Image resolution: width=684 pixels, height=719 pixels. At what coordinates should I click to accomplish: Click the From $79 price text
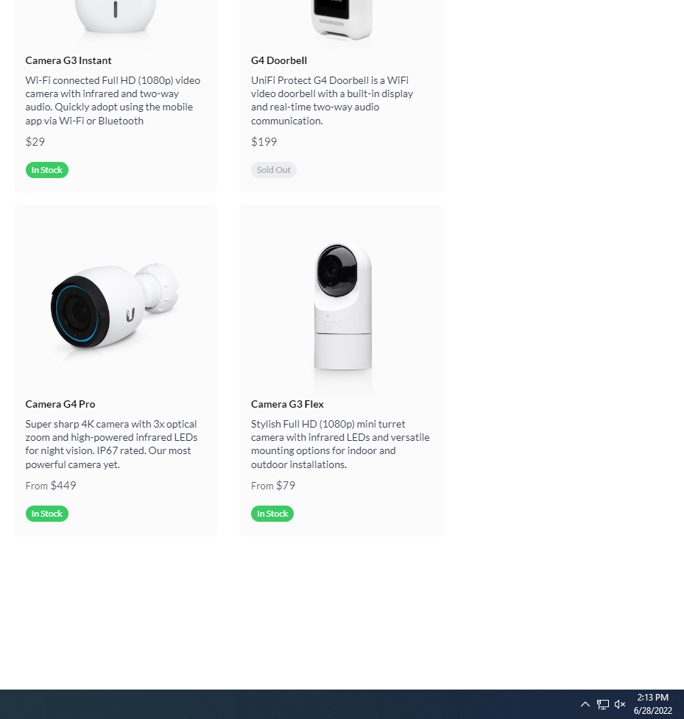tap(273, 486)
